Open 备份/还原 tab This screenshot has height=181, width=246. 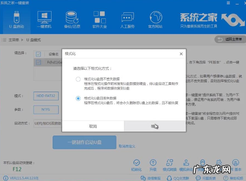tap(72, 20)
